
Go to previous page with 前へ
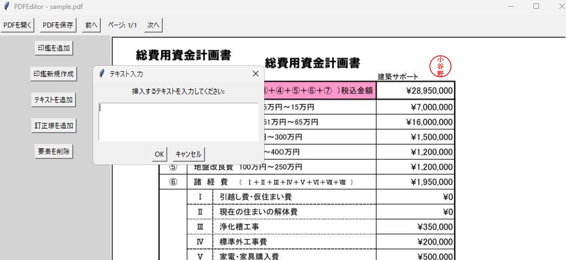(x=91, y=25)
